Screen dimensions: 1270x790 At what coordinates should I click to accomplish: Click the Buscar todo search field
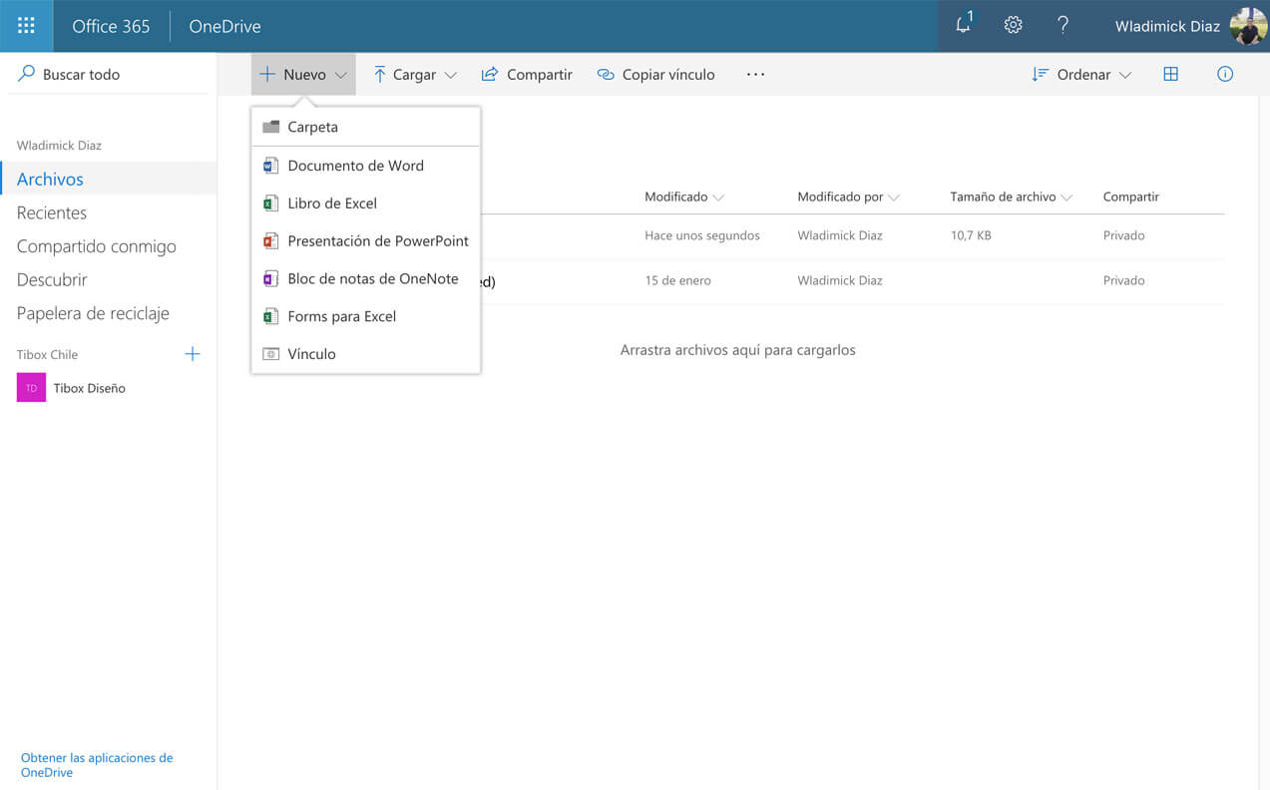(108, 74)
